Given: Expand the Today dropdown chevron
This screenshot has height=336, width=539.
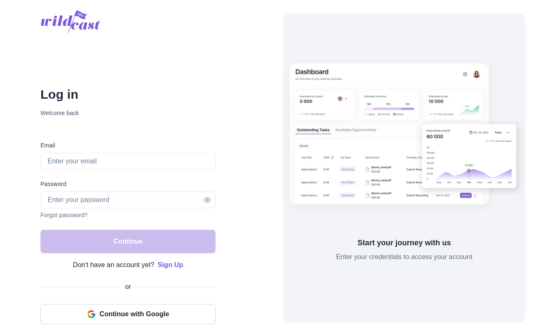Looking at the screenshot, I should (508, 132).
